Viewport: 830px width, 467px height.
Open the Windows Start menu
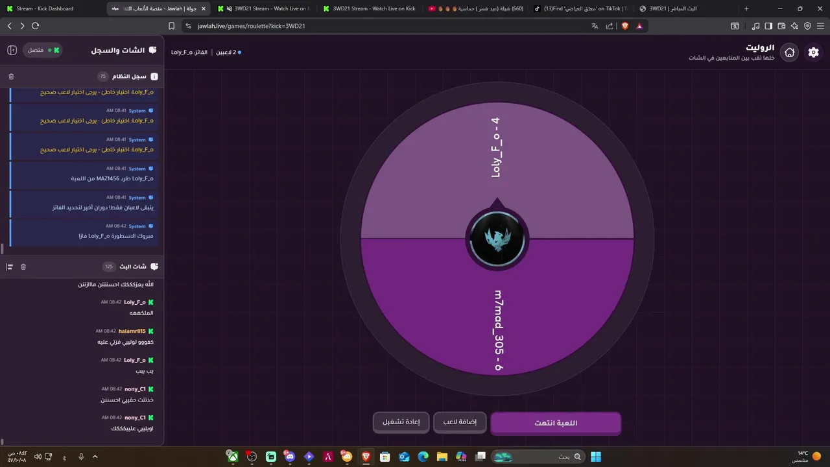click(596, 457)
